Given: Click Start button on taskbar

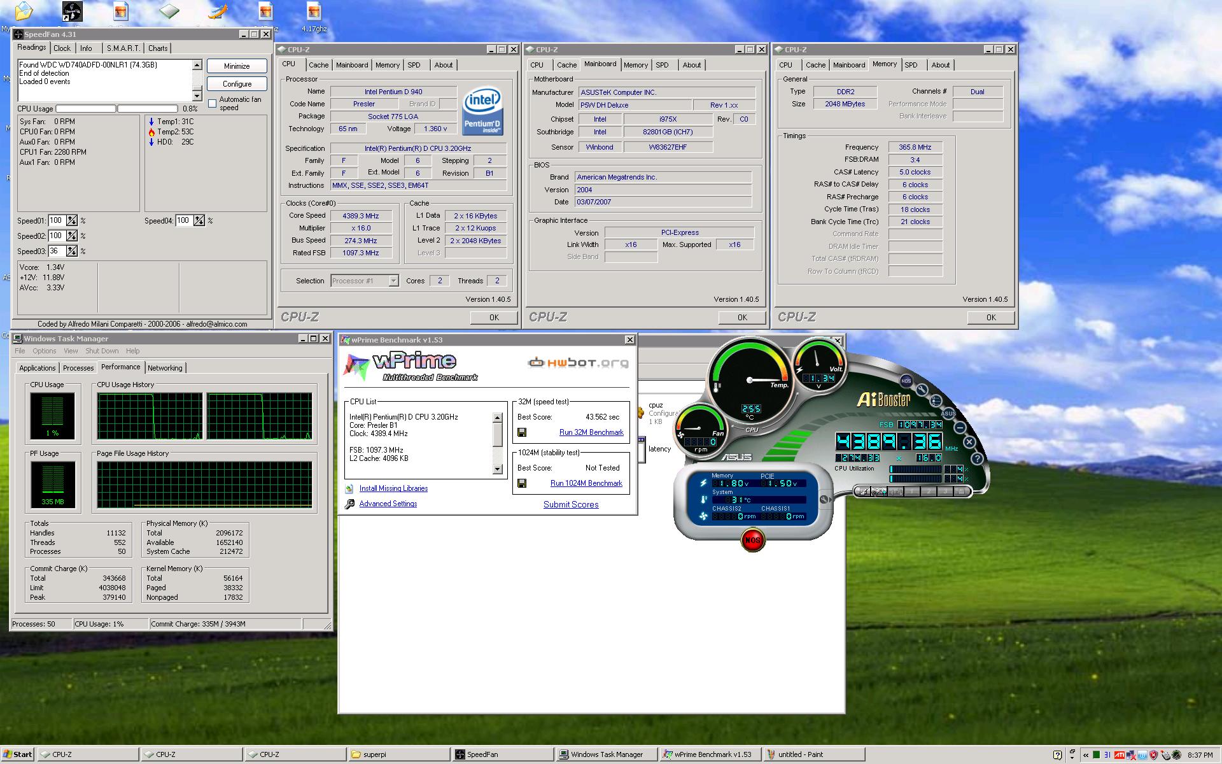Looking at the screenshot, I should pyautogui.click(x=17, y=754).
